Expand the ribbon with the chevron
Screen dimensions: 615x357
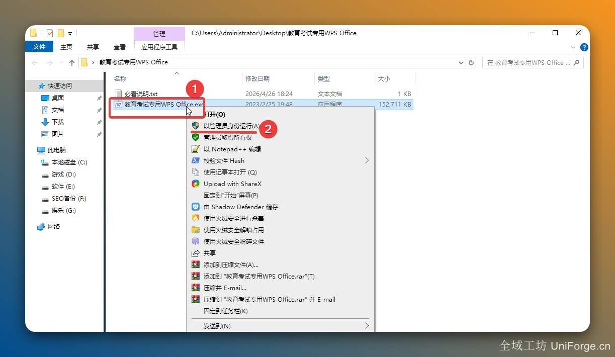point(573,47)
